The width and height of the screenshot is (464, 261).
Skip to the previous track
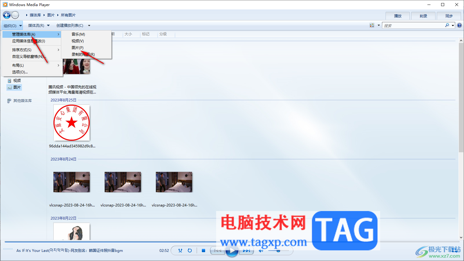point(218,251)
